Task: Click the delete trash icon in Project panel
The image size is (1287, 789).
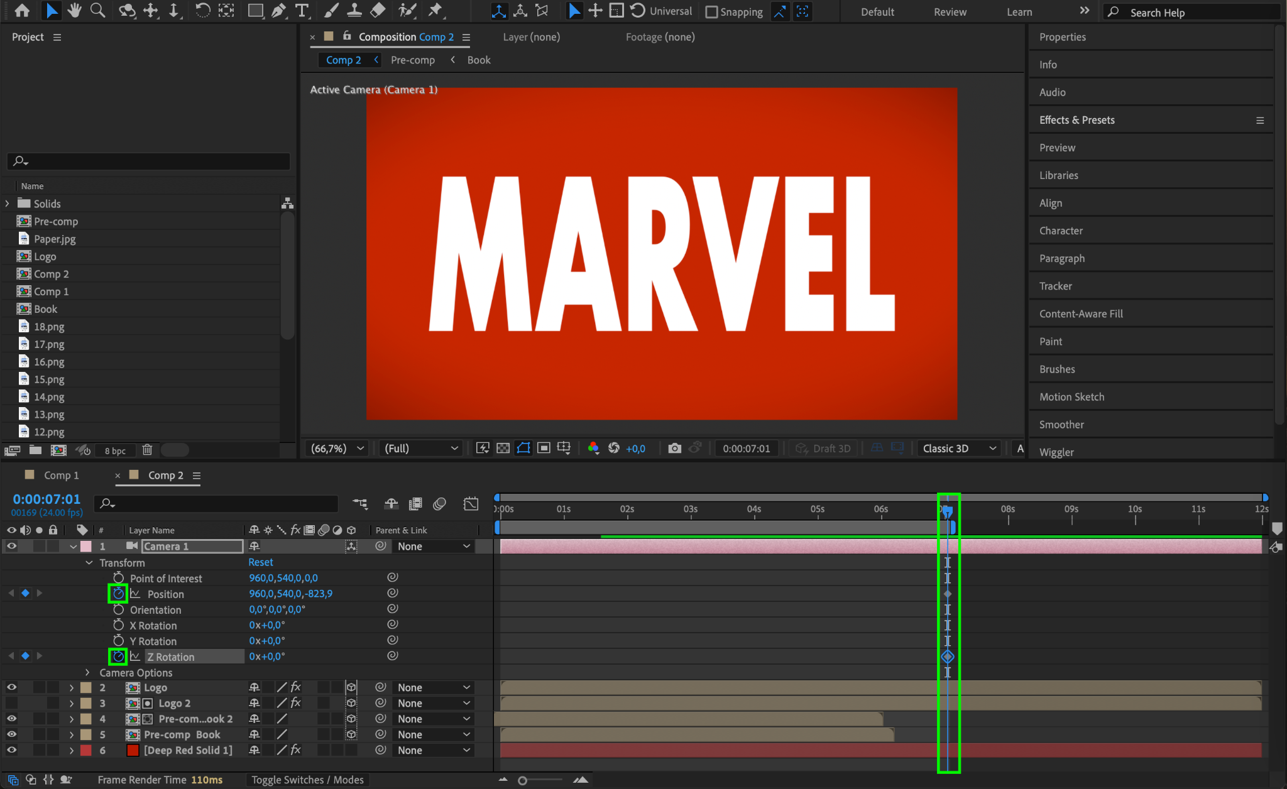Action: point(147,450)
